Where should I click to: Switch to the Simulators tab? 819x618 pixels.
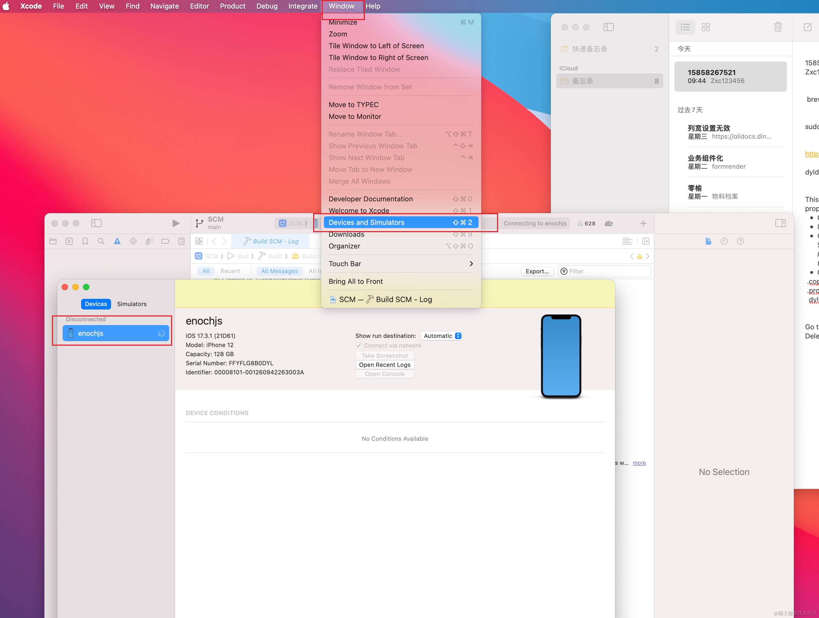[x=131, y=304]
